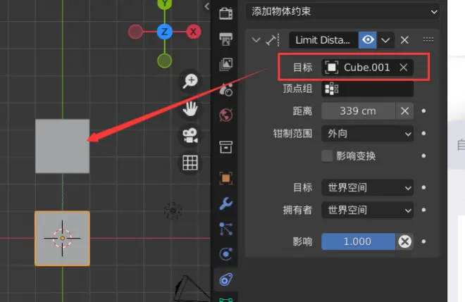Open the 添加物体约束 dropdown
The width and height of the screenshot is (465, 302).
(342, 11)
